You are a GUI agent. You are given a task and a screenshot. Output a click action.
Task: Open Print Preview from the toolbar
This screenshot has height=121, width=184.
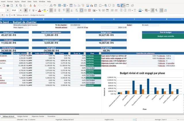click(x=12, y=5)
